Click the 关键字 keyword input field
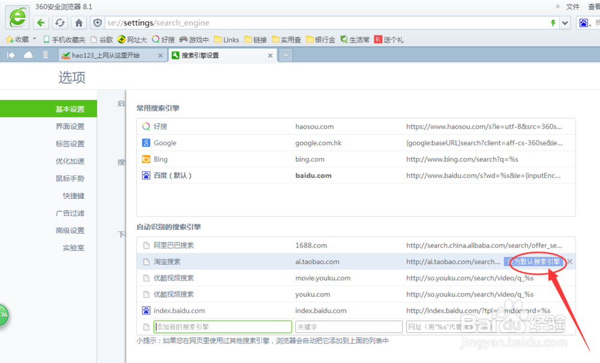The height and width of the screenshot is (363, 600). tap(349, 327)
